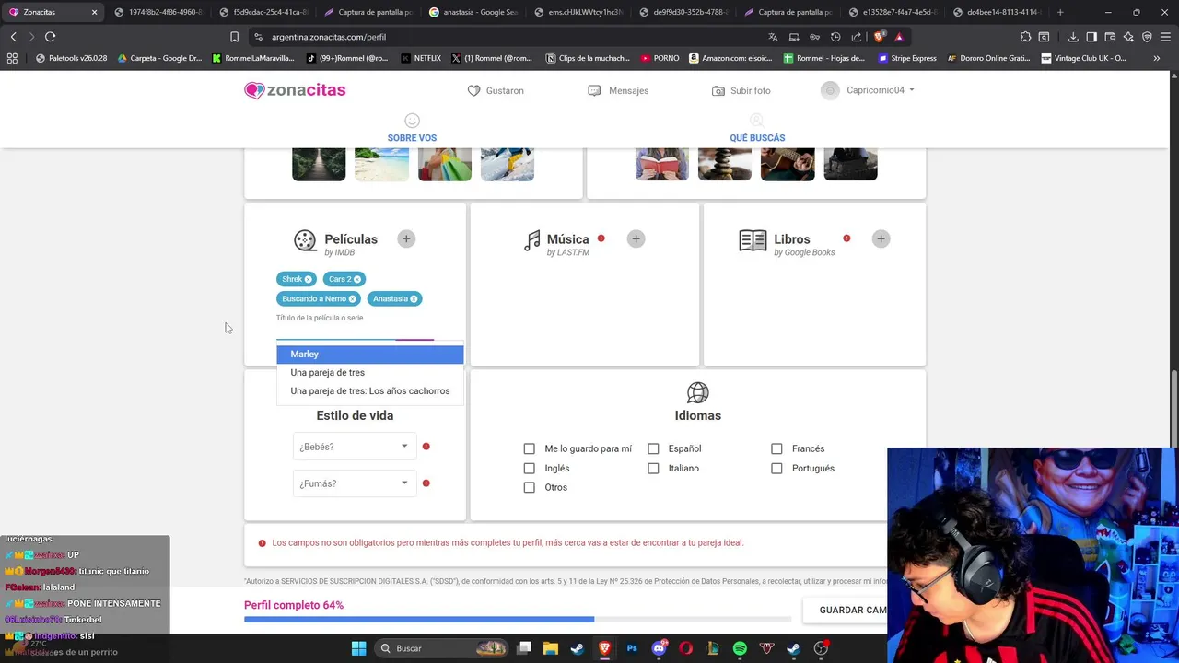The height and width of the screenshot is (663, 1179).
Task: Remove the Shrek movie tag
Action: tap(308, 279)
